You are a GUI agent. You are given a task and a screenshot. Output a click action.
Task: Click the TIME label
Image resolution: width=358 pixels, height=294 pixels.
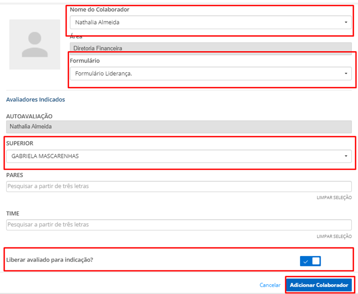tap(13, 214)
